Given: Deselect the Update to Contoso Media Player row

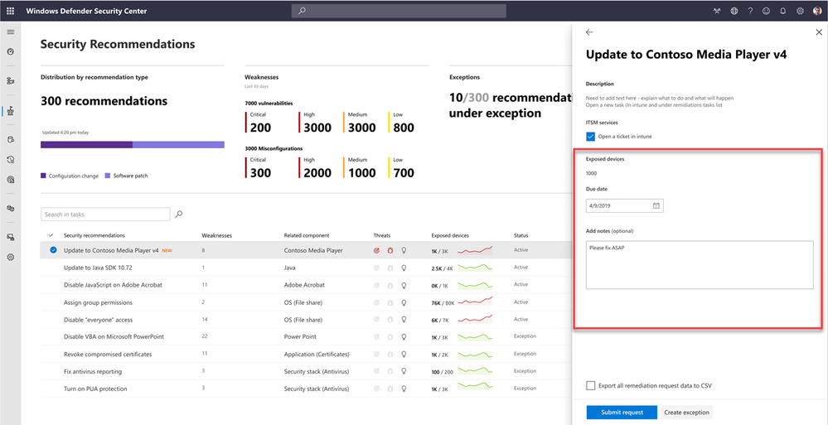Looking at the screenshot, I should [53, 250].
